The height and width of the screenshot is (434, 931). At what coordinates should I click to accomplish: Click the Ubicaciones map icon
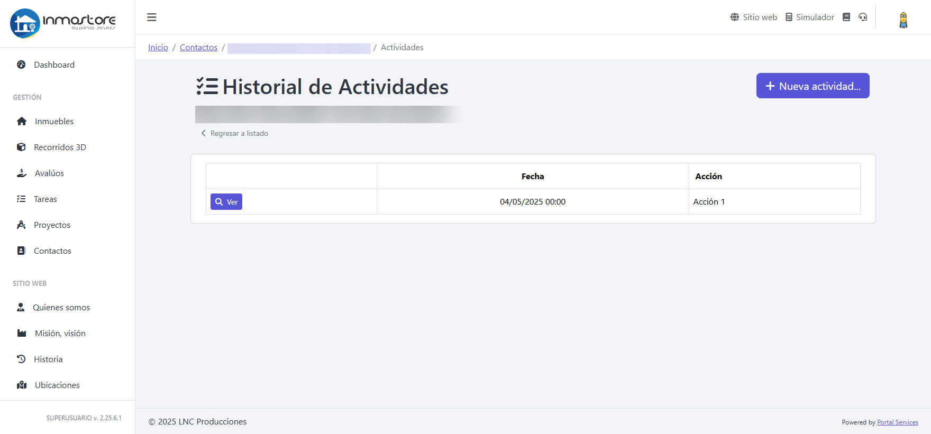(22, 385)
